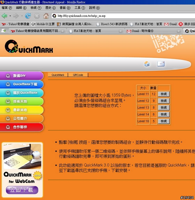Open the 技術天地 sidebar item
Screen dimensions: 195x200
pos(22,101)
